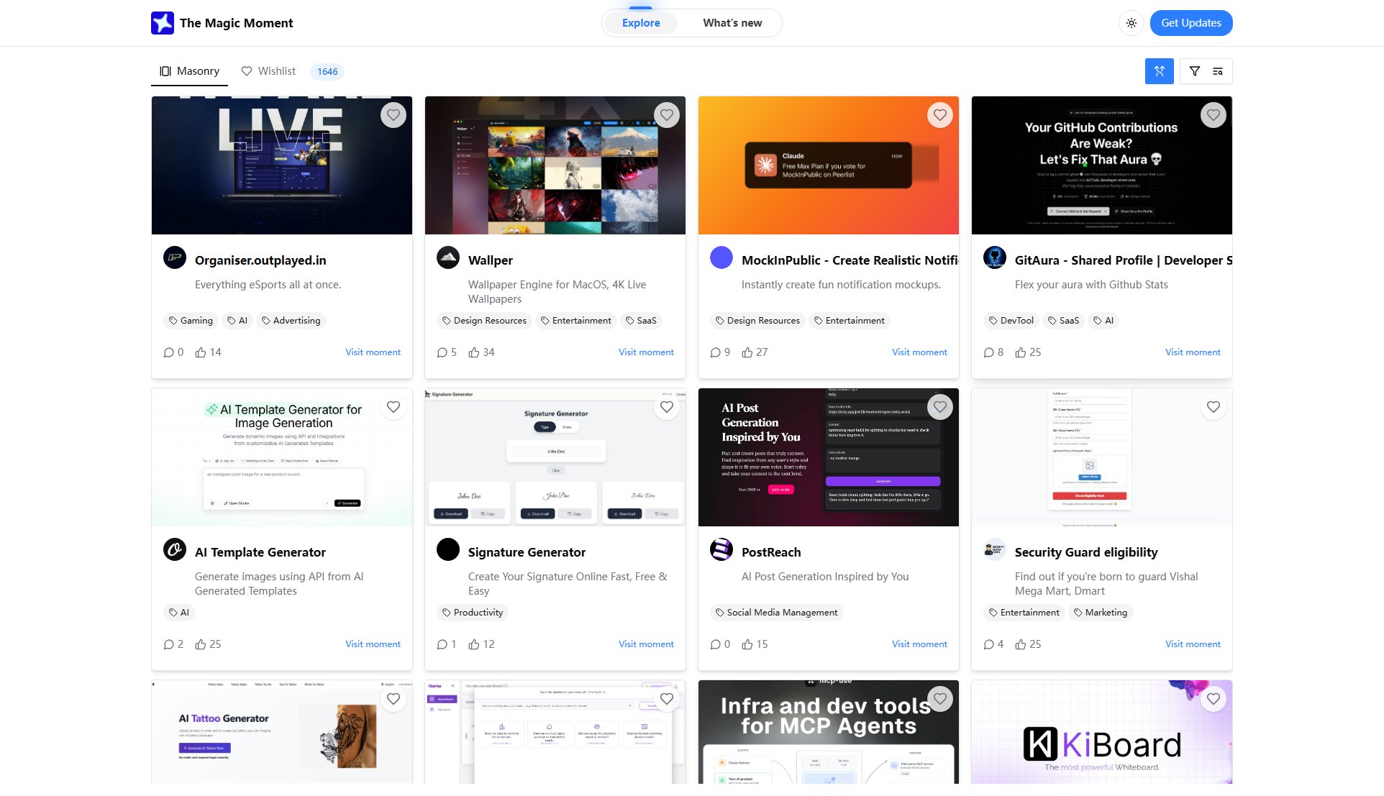Open Security Guard eligibility comments icon
The width and height of the screenshot is (1384, 796).
click(989, 644)
